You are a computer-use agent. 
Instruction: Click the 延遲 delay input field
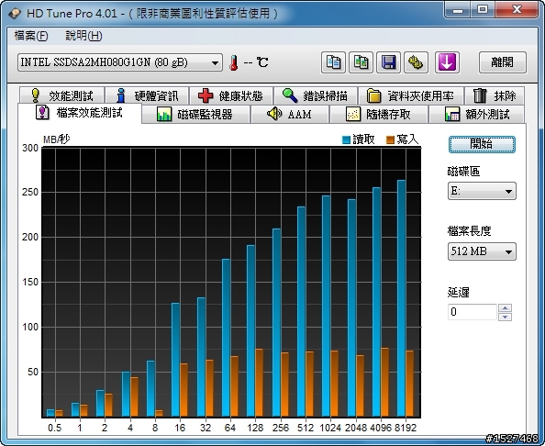473,312
